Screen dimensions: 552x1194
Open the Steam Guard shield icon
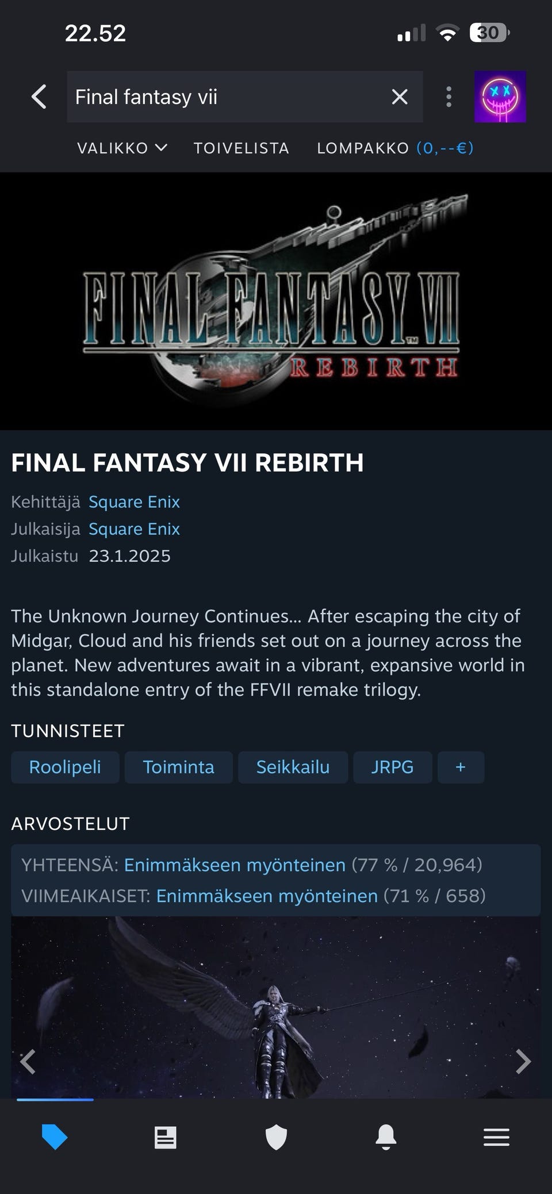coord(276,1137)
